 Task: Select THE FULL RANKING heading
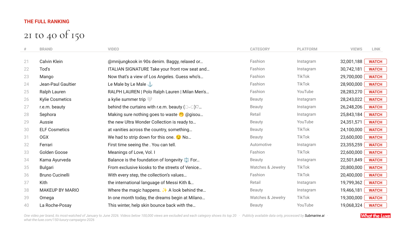[47, 21]
